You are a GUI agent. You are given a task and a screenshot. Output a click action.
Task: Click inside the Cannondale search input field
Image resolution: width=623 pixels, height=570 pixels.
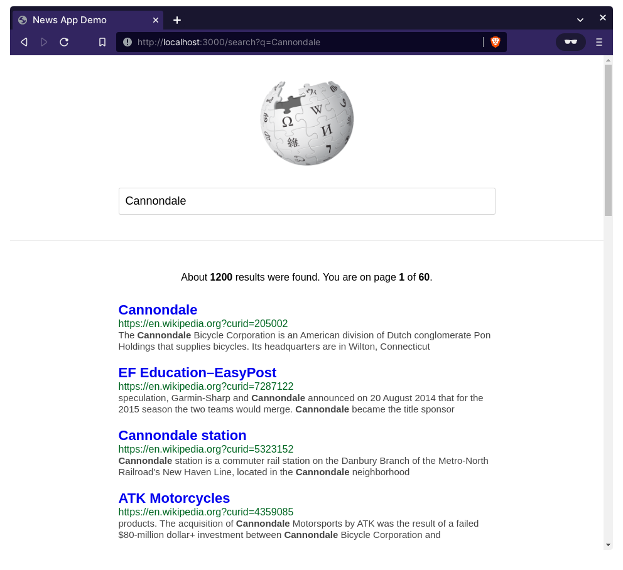[x=307, y=201]
